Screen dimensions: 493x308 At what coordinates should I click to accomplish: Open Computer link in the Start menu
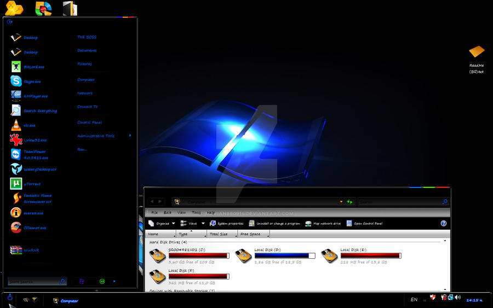coord(86,79)
